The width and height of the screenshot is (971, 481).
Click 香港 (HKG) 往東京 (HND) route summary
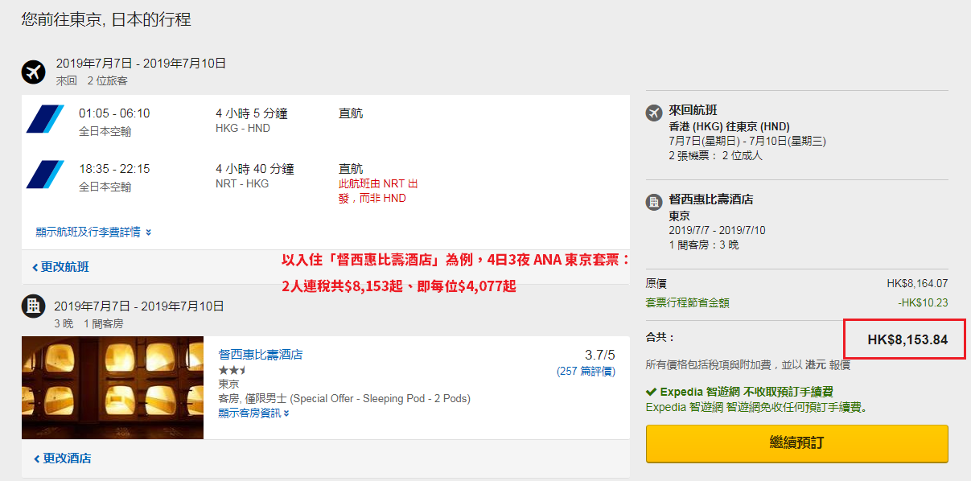[729, 126]
